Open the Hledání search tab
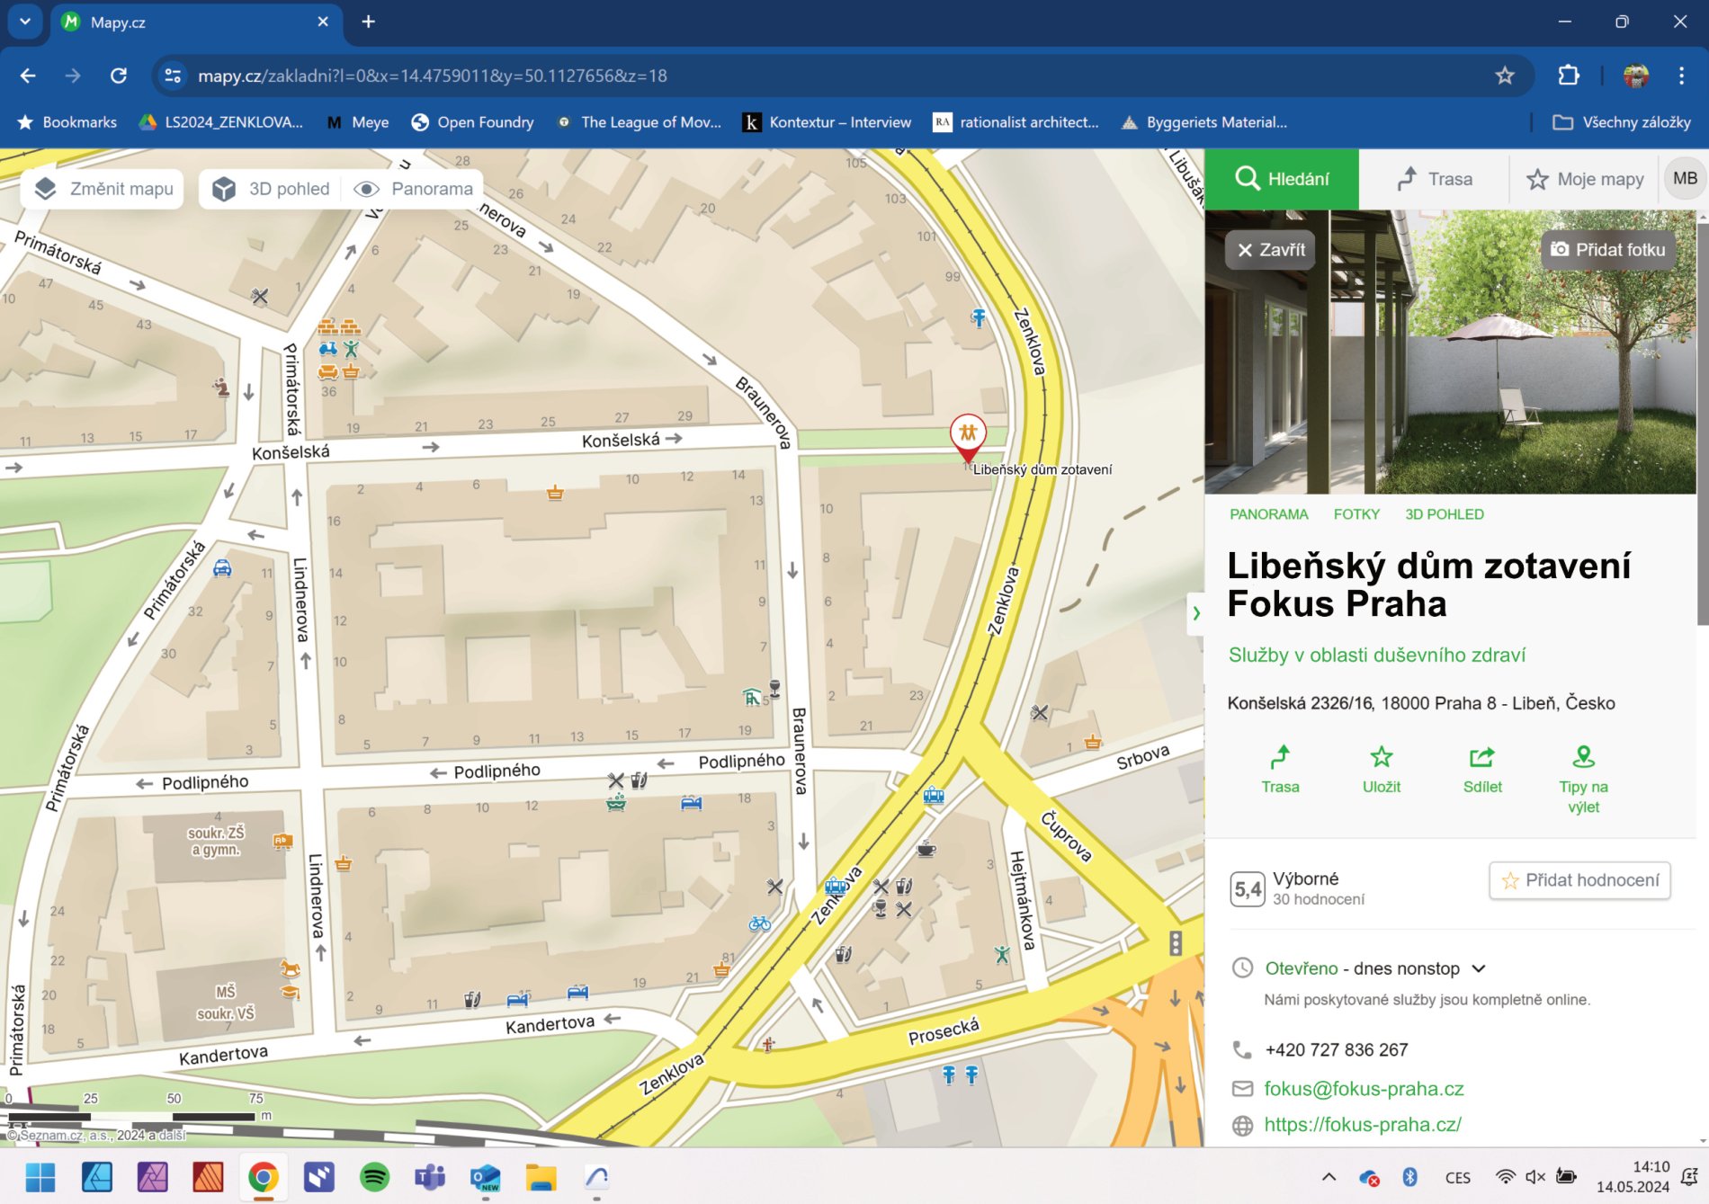This screenshot has height=1204, width=1709. (1282, 179)
